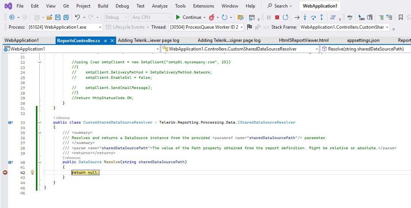The width and height of the screenshot is (411, 208).
Task: Click the '1 reference' CodeLens link
Action: tap(61, 118)
